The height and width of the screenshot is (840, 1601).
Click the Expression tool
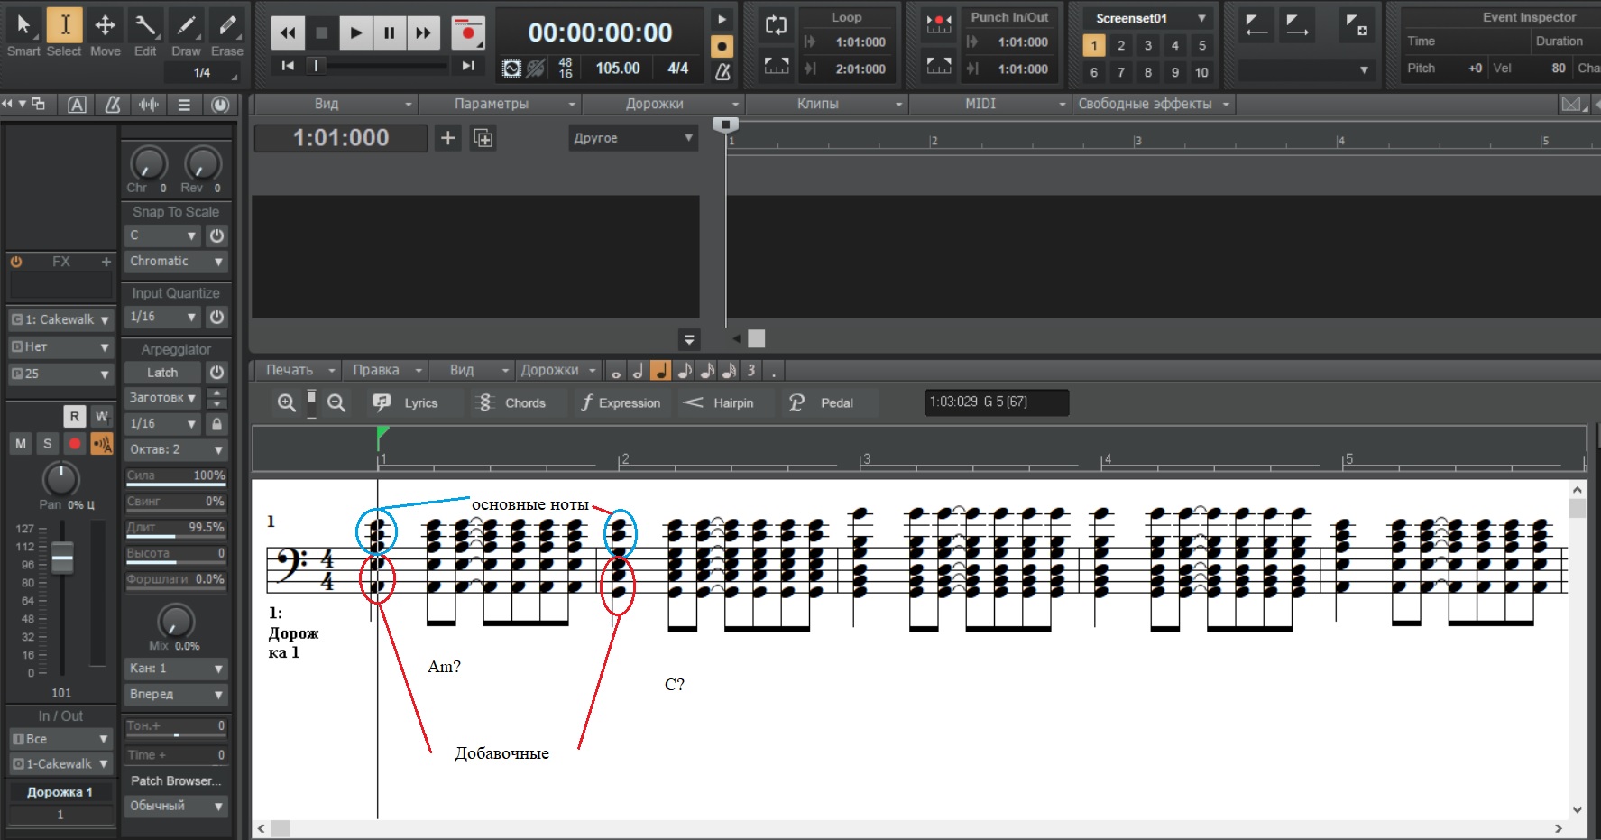(621, 403)
